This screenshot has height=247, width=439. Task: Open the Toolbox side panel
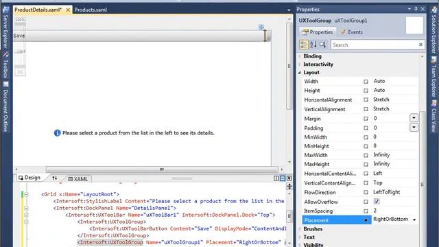(x=5, y=66)
